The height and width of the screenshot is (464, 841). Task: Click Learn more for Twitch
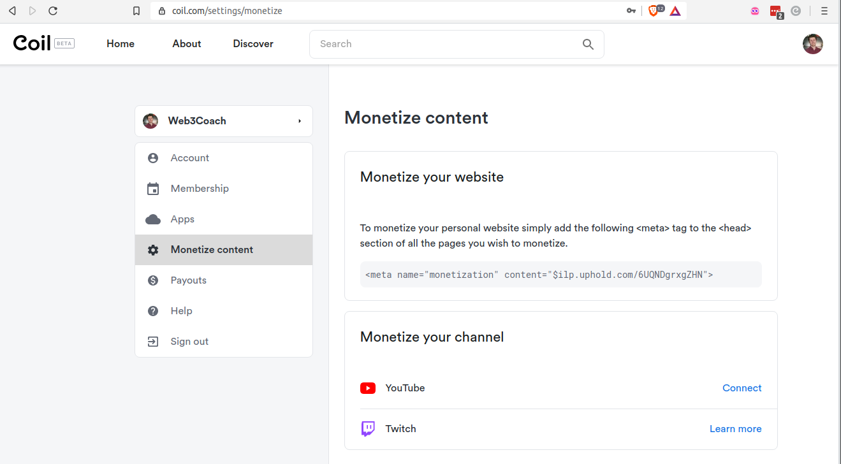pos(735,429)
